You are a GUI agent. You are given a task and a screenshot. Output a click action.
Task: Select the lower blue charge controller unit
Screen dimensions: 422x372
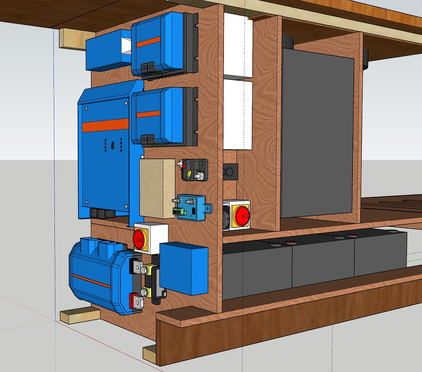pyautogui.click(x=160, y=116)
